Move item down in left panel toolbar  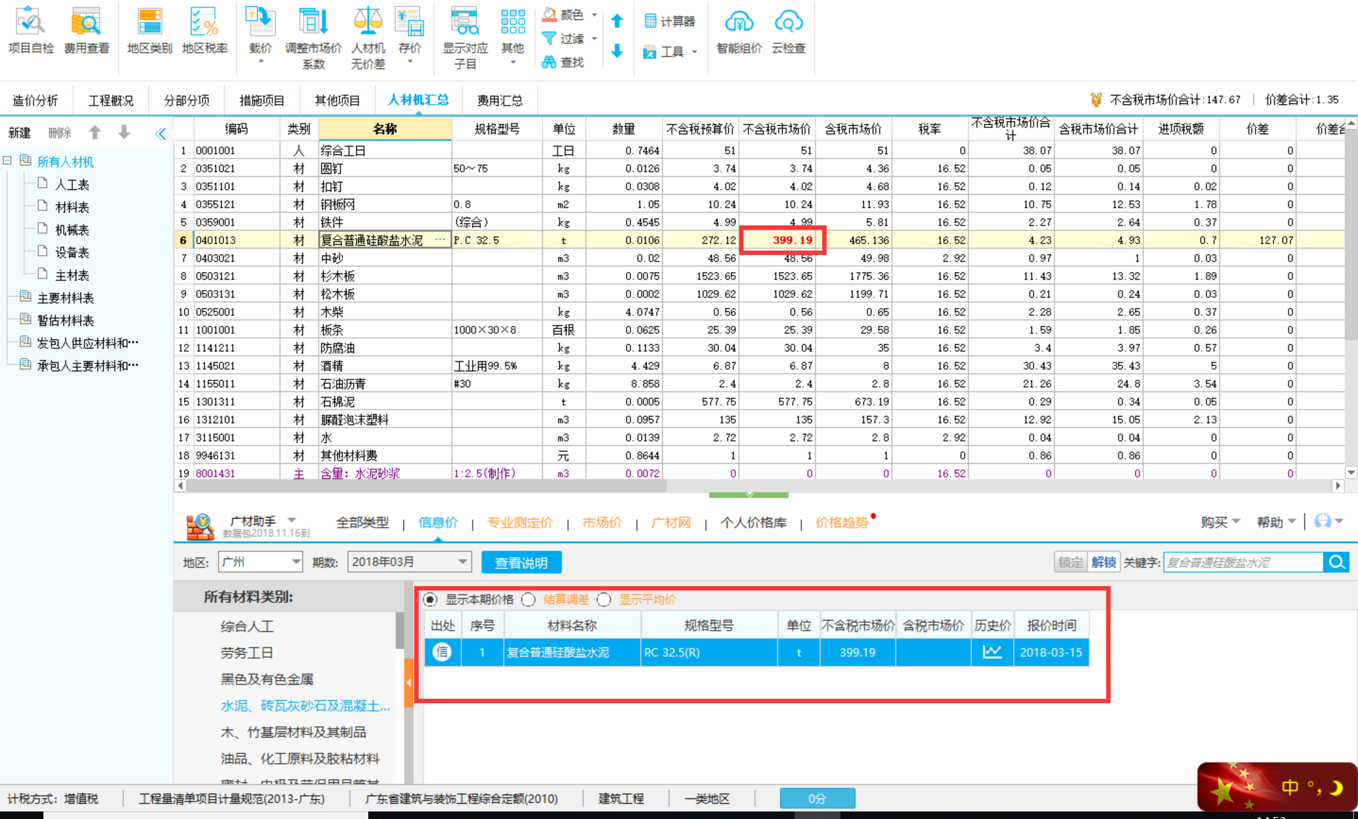point(124,132)
